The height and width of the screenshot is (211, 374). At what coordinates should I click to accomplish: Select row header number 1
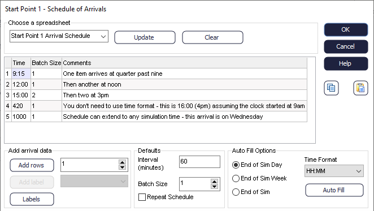point(8,74)
